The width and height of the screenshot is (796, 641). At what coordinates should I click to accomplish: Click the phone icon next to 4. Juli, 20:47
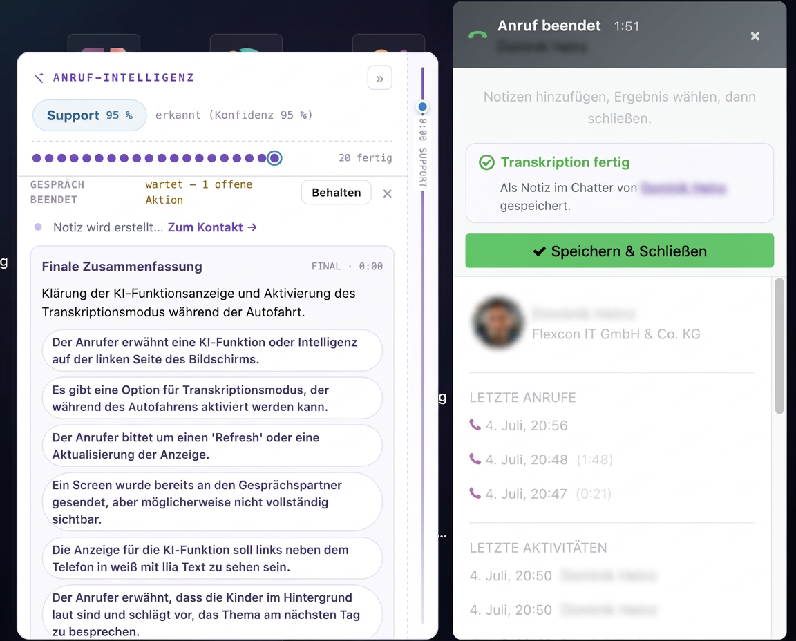click(475, 492)
